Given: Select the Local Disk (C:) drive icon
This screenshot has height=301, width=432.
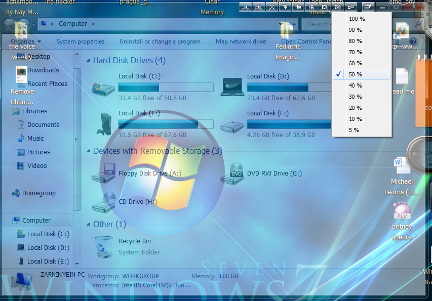Looking at the screenshot, I should tap(103, 89).
